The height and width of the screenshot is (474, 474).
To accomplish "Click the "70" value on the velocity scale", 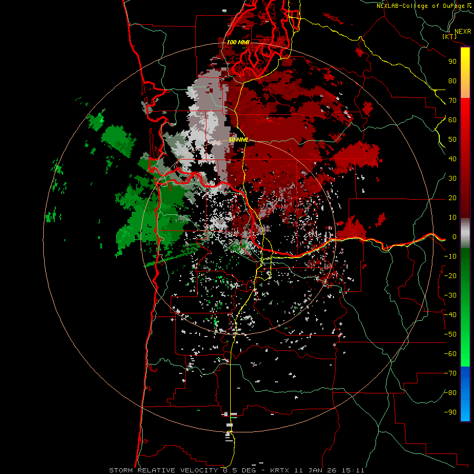I will (x=452, y=101).
